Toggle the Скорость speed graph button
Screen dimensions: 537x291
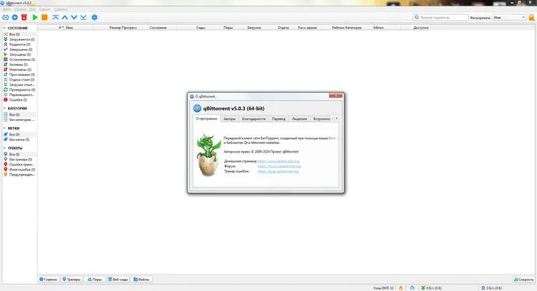point(524,280)
